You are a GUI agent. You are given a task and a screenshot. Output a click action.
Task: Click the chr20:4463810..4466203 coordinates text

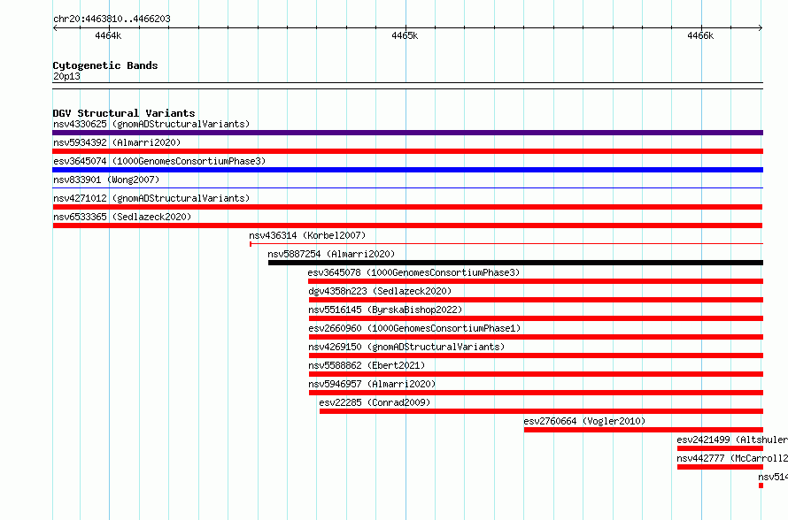pyautogui.click(x=112, y=19)
